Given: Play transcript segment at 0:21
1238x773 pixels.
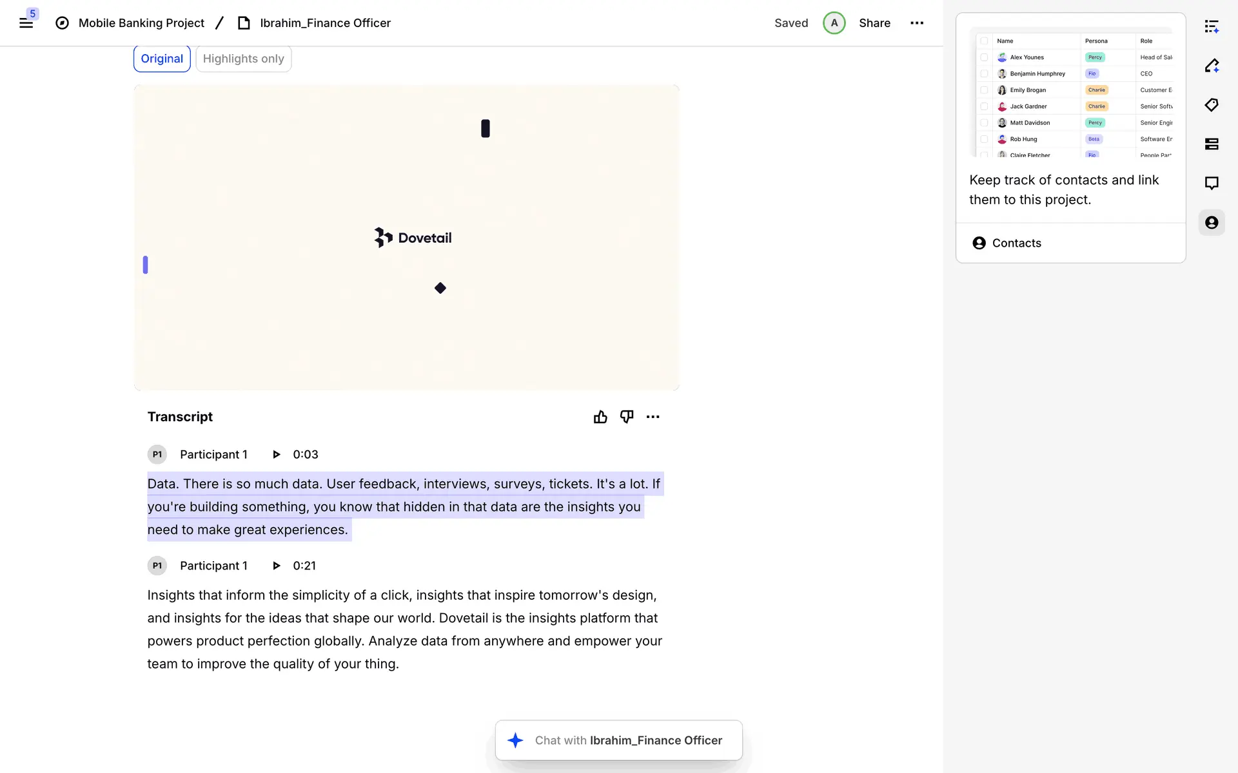Looking at the screenshot, I should [x=277, y=566].
